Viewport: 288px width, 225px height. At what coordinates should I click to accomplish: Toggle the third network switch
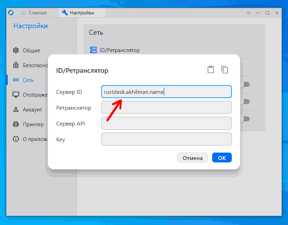[x=246, y=119]
